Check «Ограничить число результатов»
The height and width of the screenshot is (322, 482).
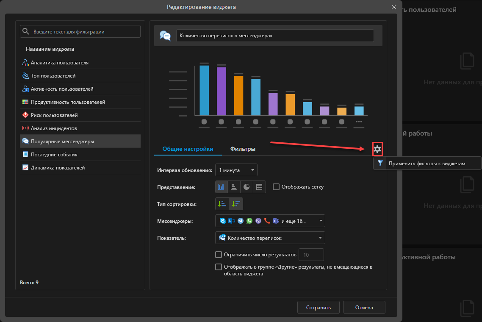219,255
